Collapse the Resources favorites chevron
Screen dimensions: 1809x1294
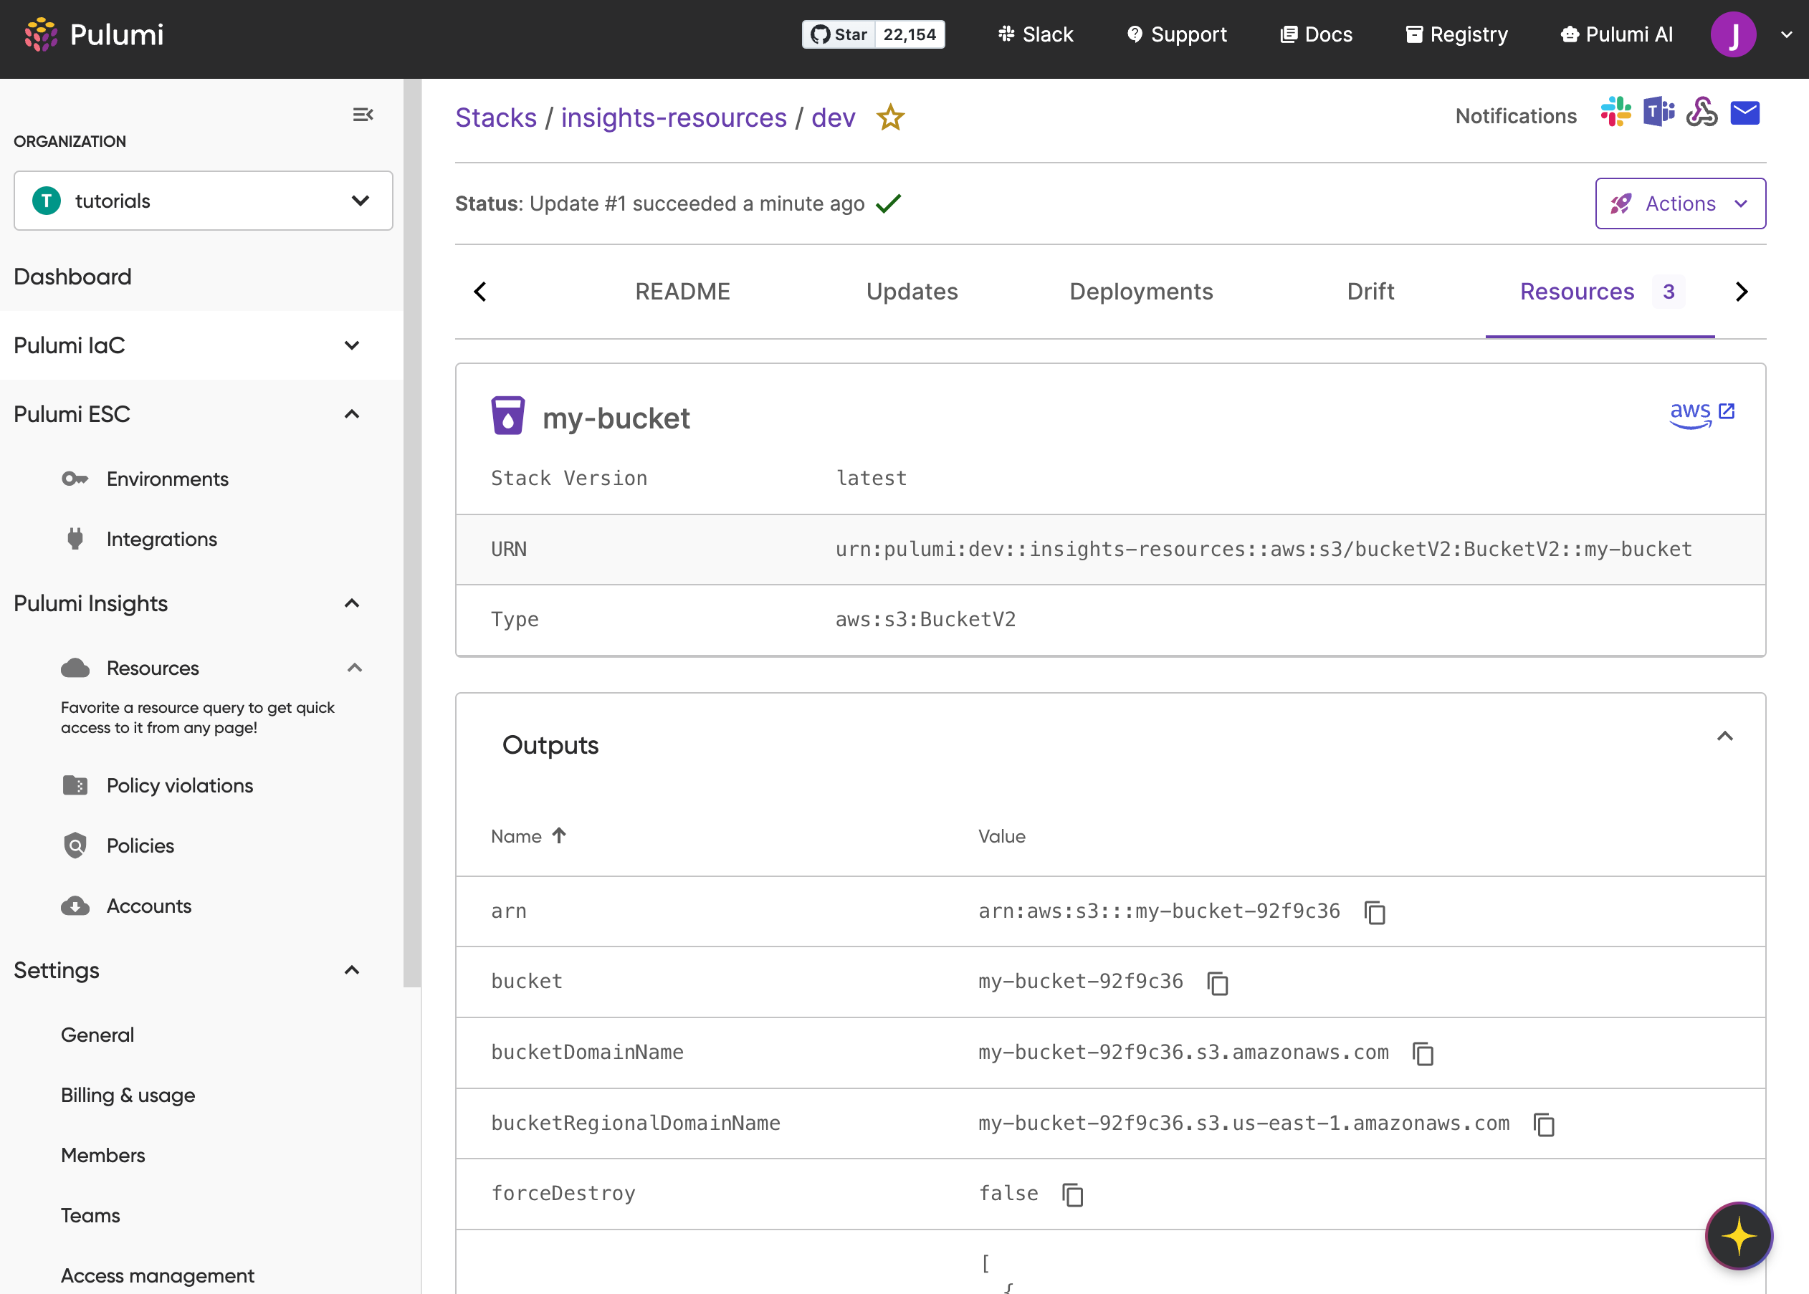coord(355,668)
